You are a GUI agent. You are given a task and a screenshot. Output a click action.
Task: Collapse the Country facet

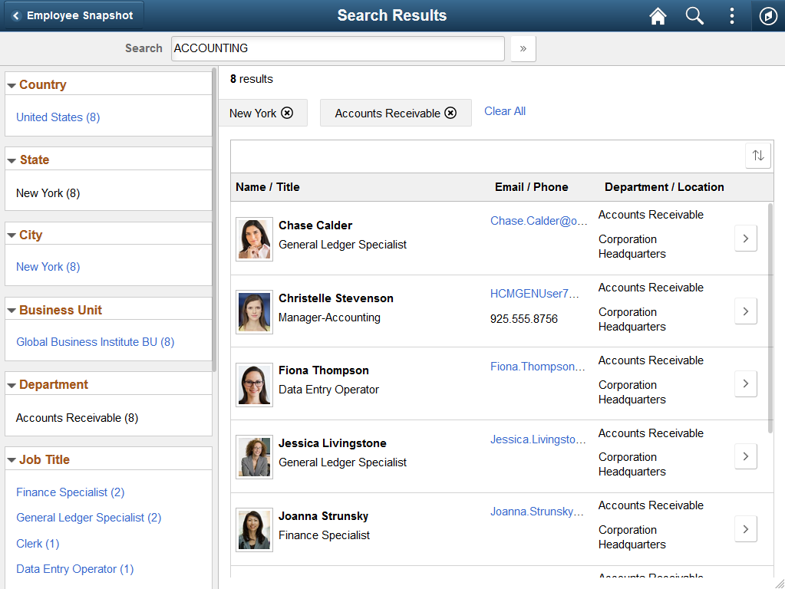pos(12,86)
